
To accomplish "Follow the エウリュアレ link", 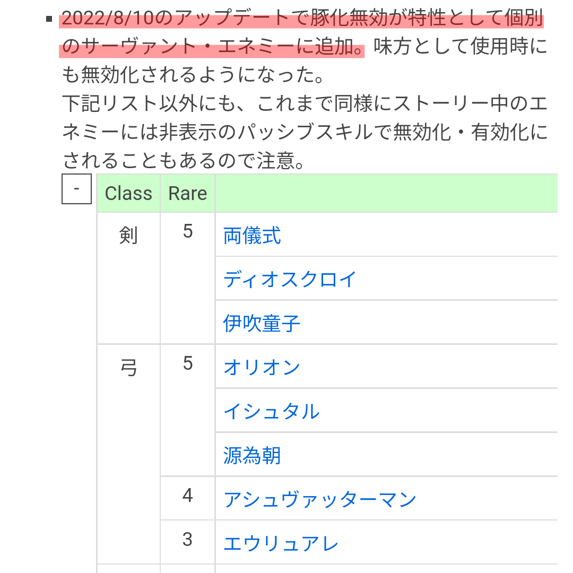I will point(281,543).
